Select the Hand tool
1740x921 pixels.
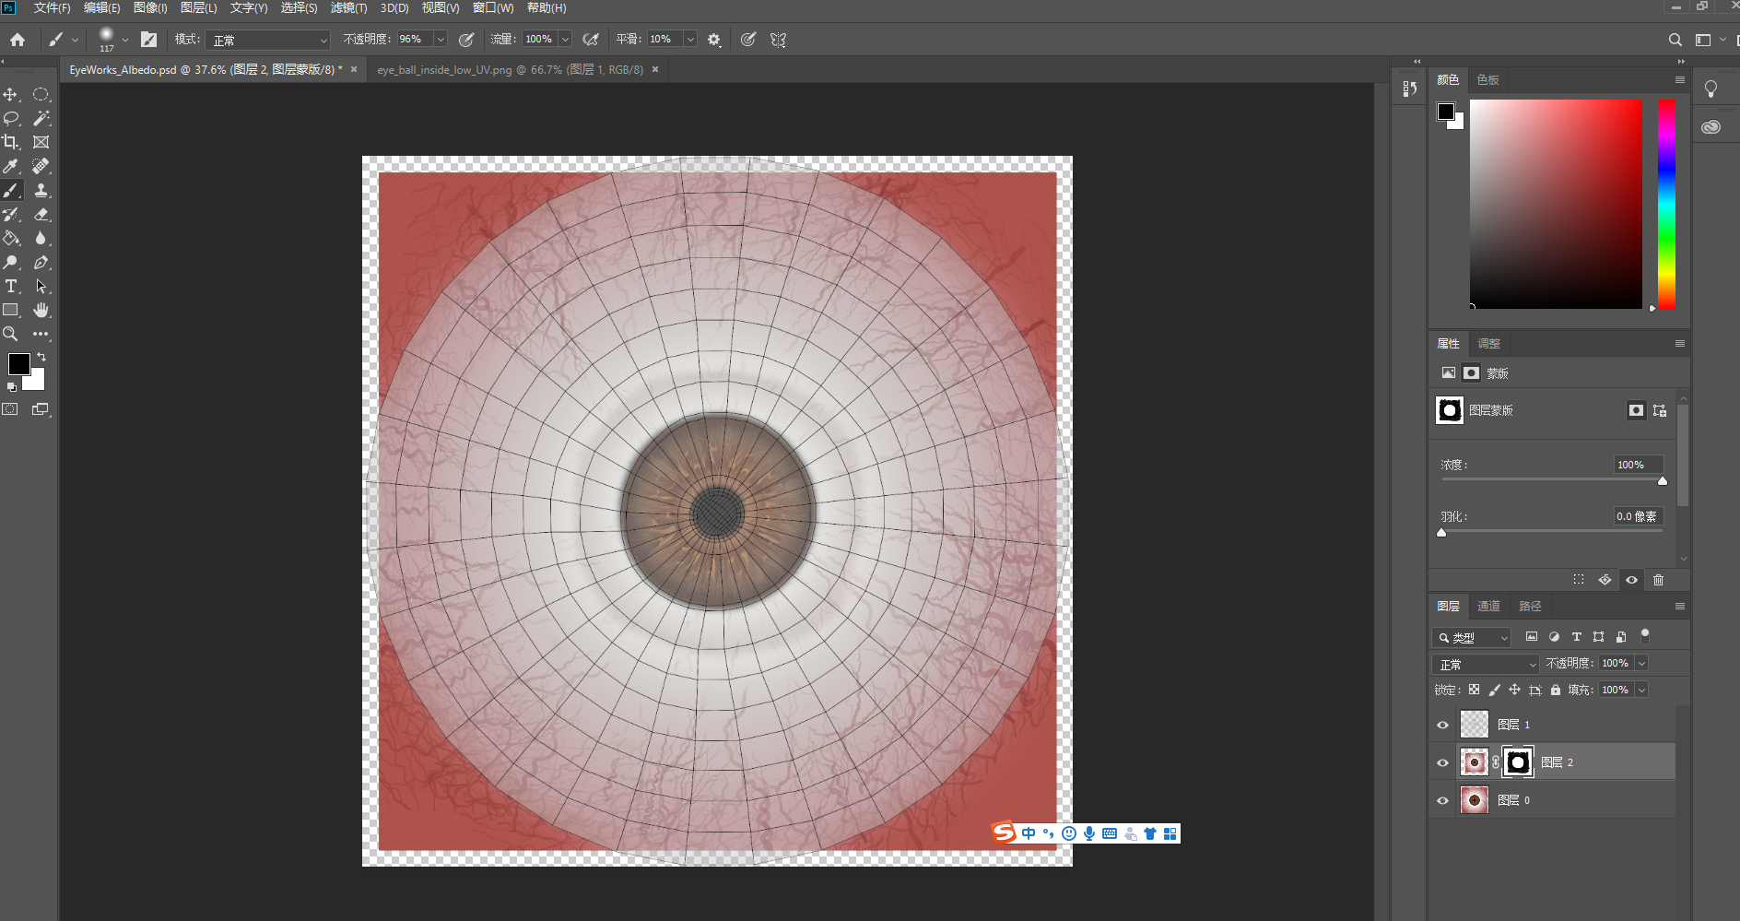coord(41,311)
